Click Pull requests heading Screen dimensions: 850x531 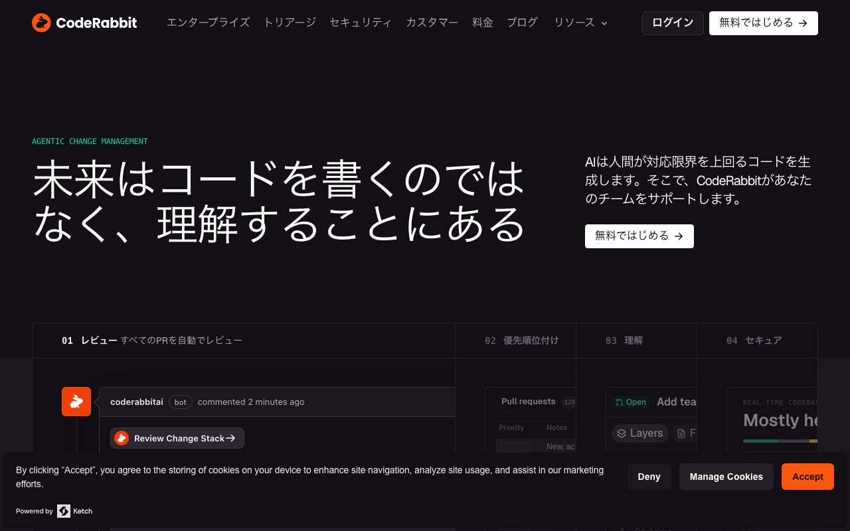tap(529, 402)
